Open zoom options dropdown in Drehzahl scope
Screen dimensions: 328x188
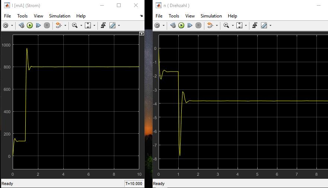coord(233,26)
